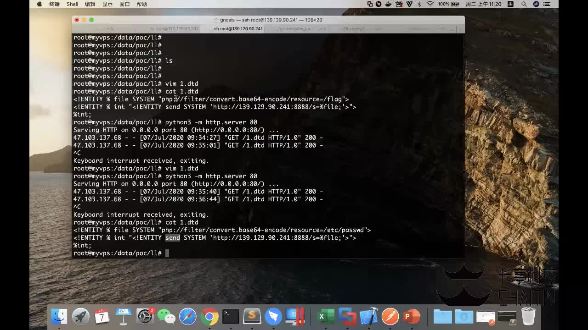Click the /etc/passwd resource line in terminal
The image size is (588, 330).
tap(222, 230)
